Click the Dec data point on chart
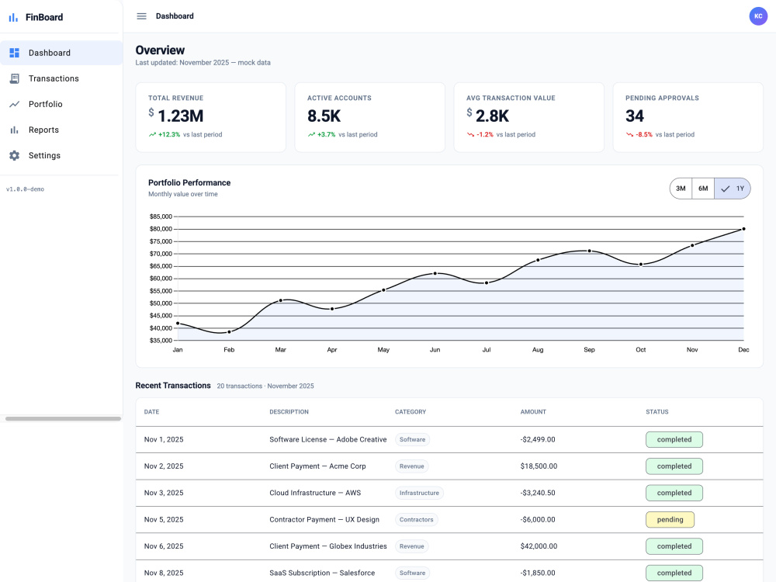The height and width of the screenshot is (582, 776). [743, 229]
